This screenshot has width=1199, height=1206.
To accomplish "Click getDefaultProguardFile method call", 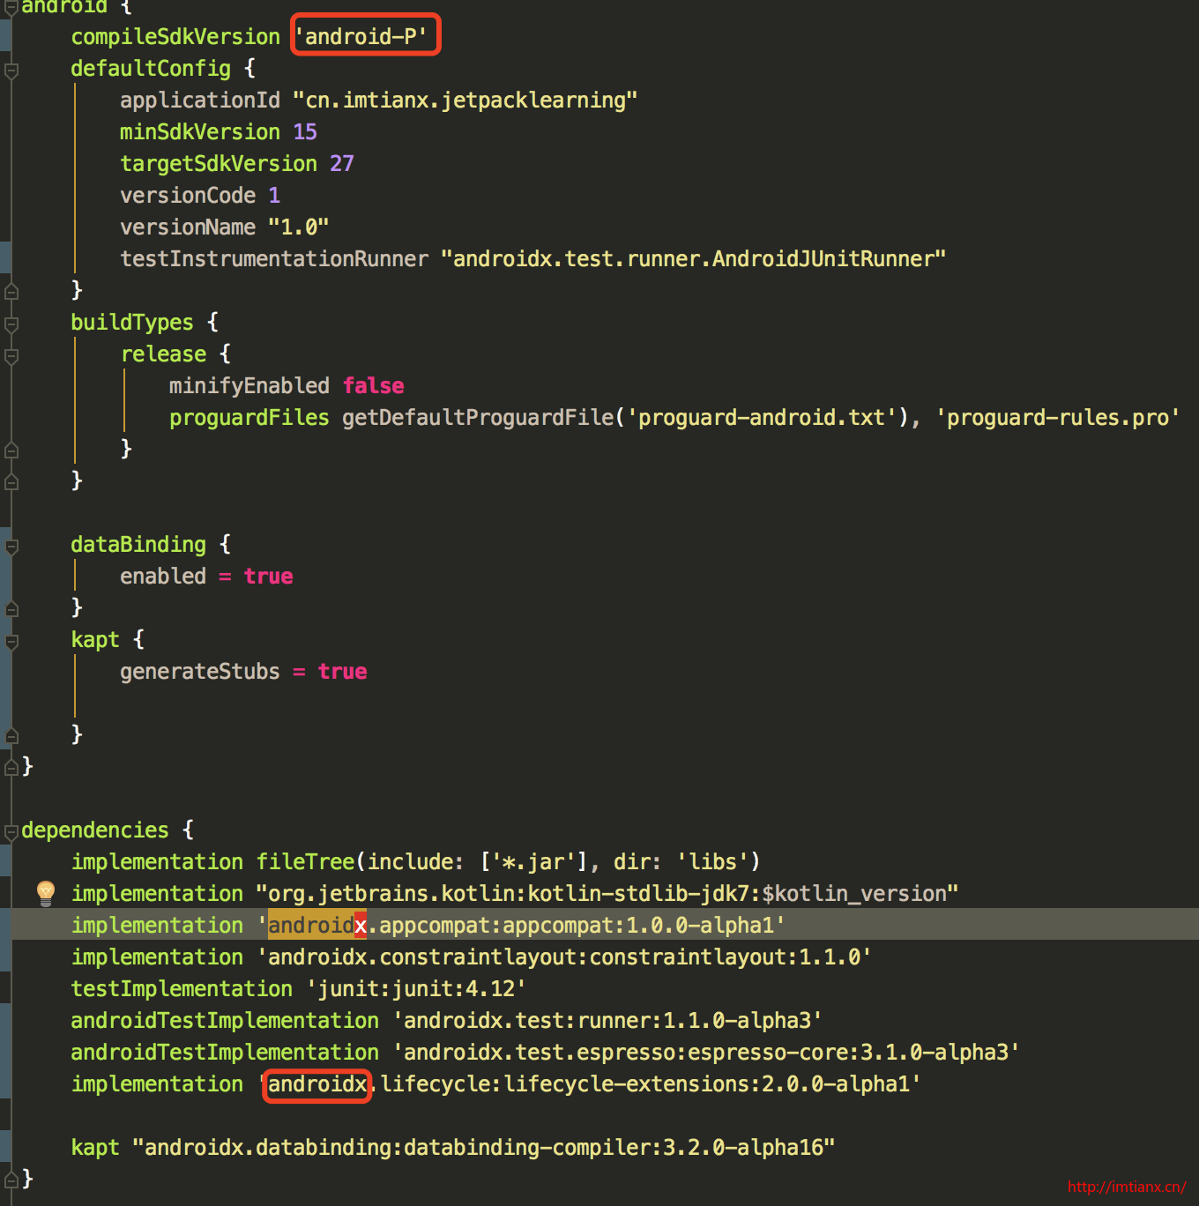I will click(478, 417).
